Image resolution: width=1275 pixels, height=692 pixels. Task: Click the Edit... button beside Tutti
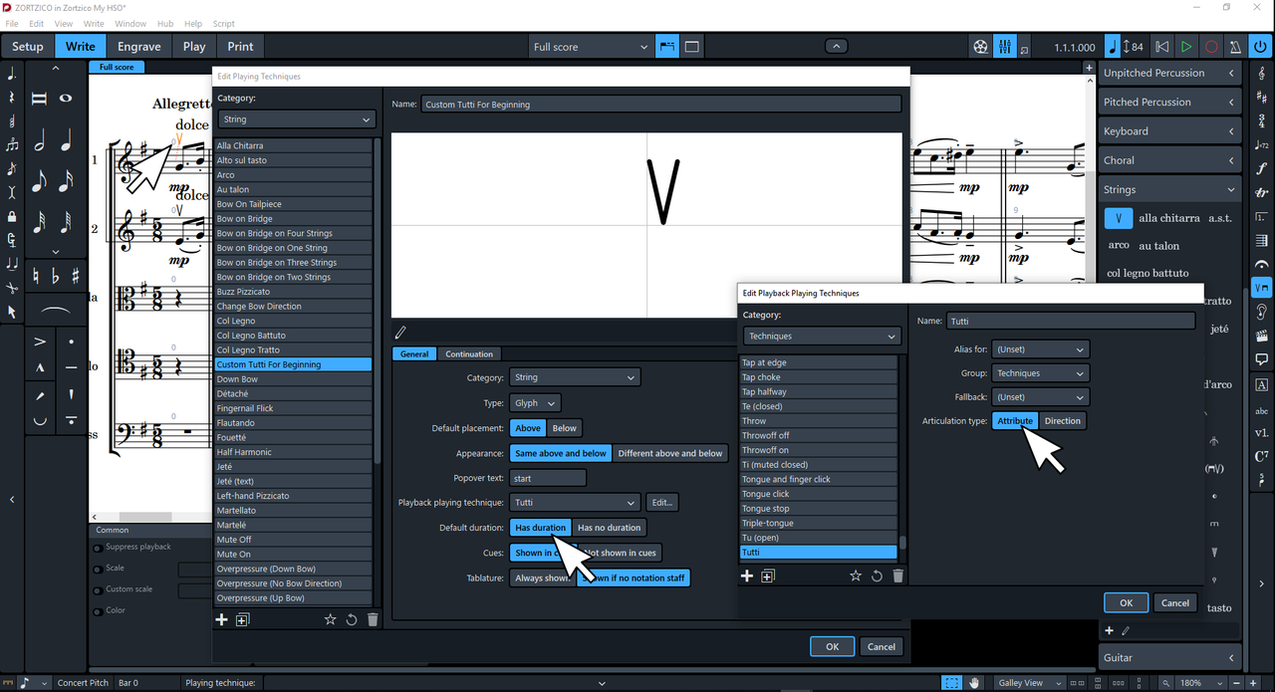pos(662,503)
